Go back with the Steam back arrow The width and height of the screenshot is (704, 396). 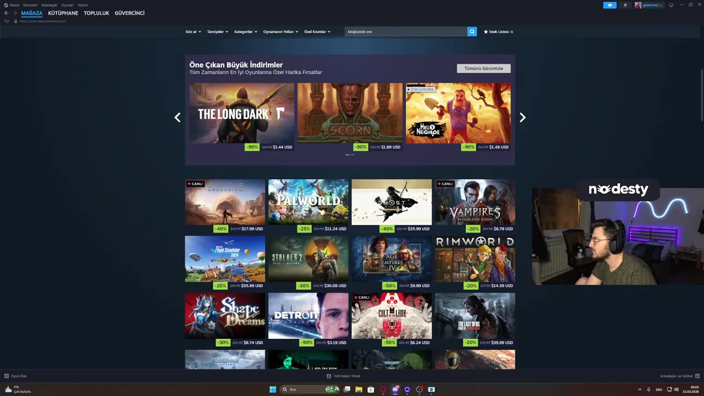pos(6,13)
